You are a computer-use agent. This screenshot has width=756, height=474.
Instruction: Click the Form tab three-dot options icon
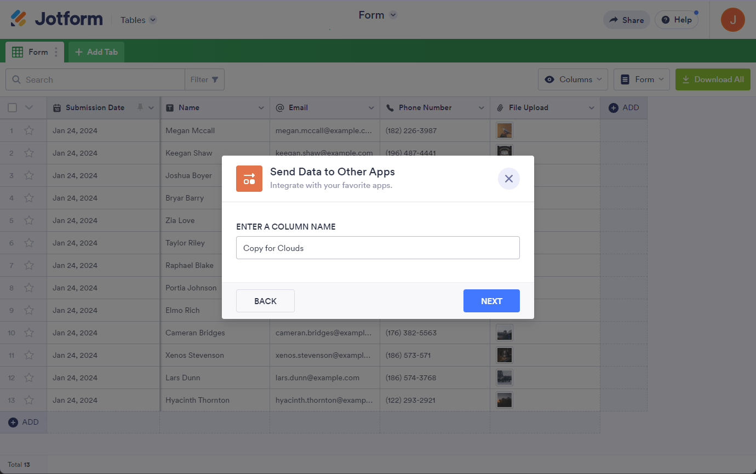coord(56,52)
